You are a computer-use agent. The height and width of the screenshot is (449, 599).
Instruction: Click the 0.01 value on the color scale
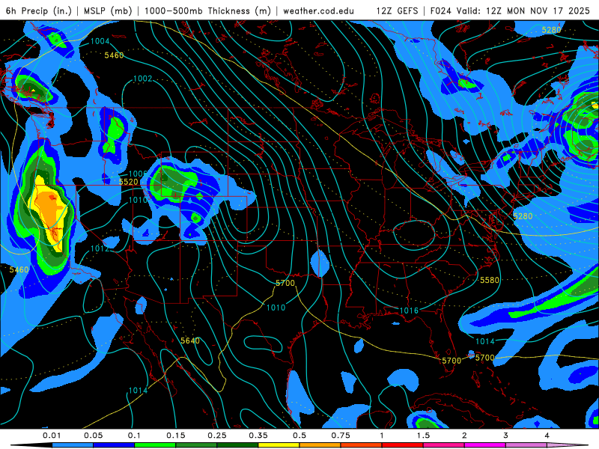tap(52, 436)
